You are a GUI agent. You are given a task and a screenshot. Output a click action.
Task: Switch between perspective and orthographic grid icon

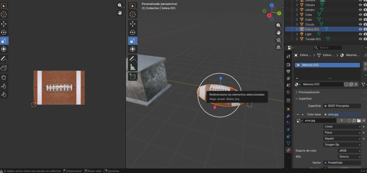tap(278, 47)
